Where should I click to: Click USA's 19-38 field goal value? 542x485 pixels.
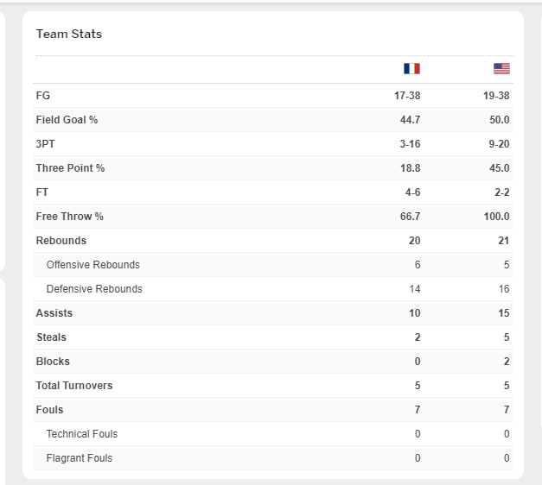click(x=496, y=96)
